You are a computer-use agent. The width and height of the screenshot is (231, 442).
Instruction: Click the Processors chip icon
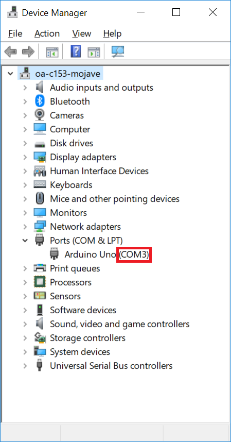[x=40, y=282]
